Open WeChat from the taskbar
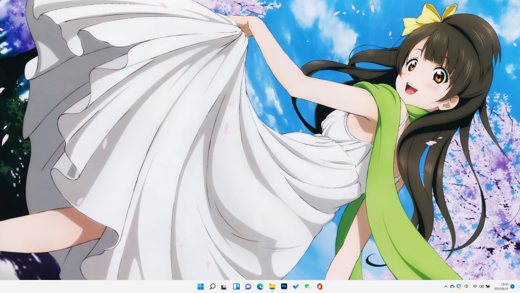520x293 pixels. (308, 287)
